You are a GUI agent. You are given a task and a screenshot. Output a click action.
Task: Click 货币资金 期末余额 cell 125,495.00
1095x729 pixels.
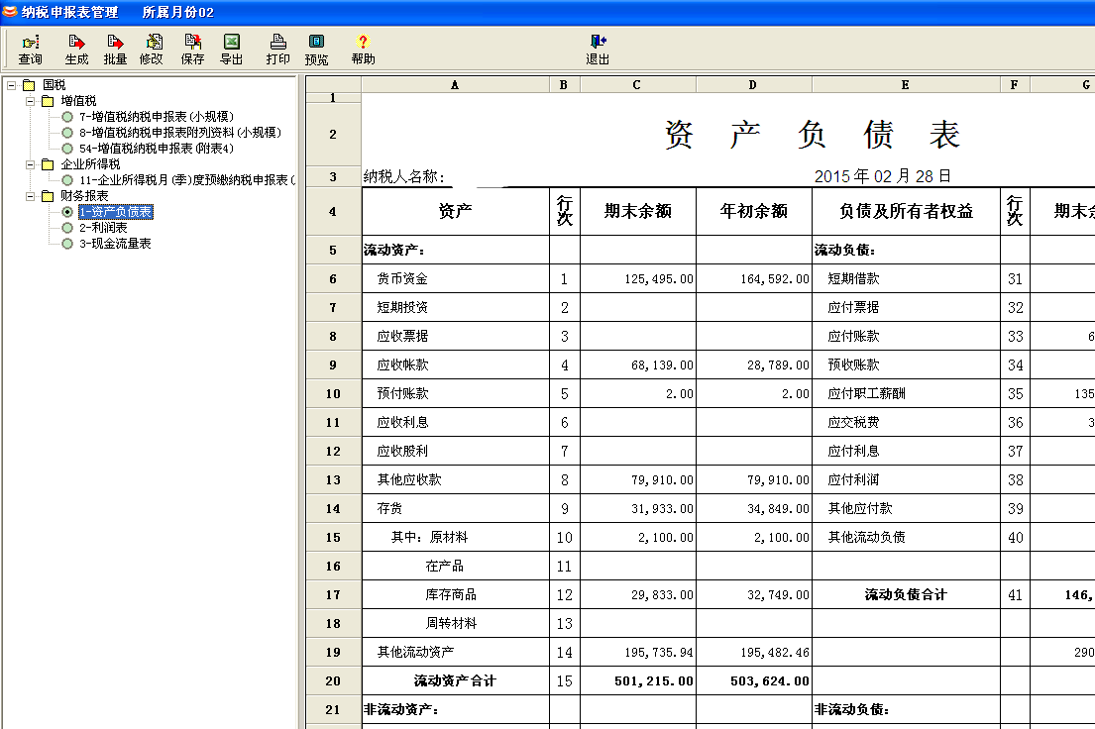[637, 278]
